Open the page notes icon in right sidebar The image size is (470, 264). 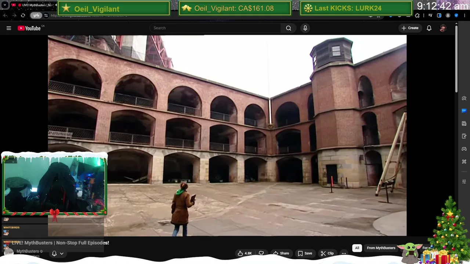[464, 124]
